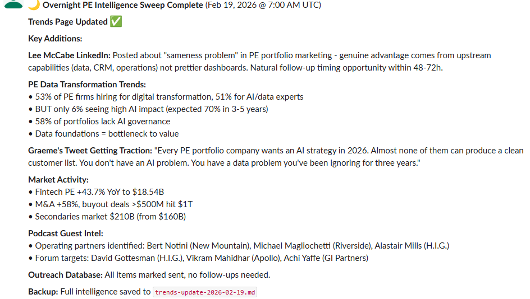Click the crescent moon emoji in the header

[34, 4]
